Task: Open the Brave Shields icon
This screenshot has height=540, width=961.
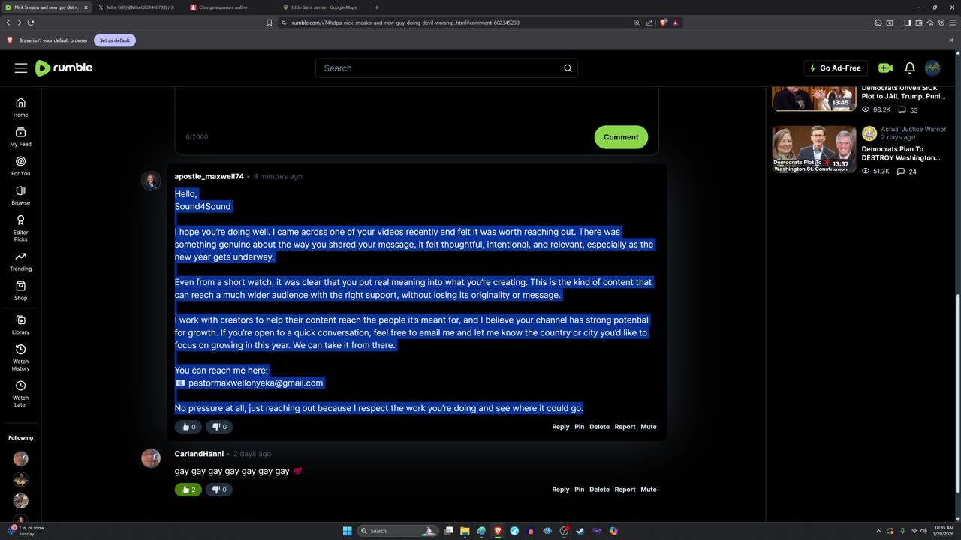Action: pos(663,22)
